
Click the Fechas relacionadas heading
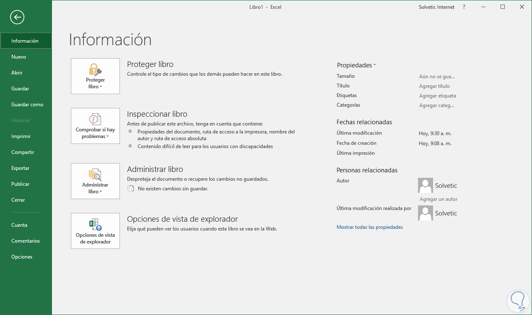tap(364, 122)
